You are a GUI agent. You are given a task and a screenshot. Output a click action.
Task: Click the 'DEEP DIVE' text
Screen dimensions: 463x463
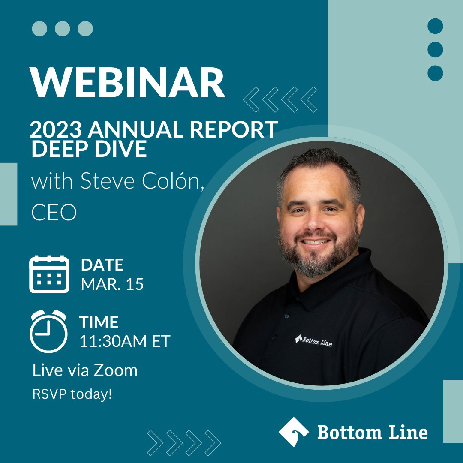[x=89, y=148]
